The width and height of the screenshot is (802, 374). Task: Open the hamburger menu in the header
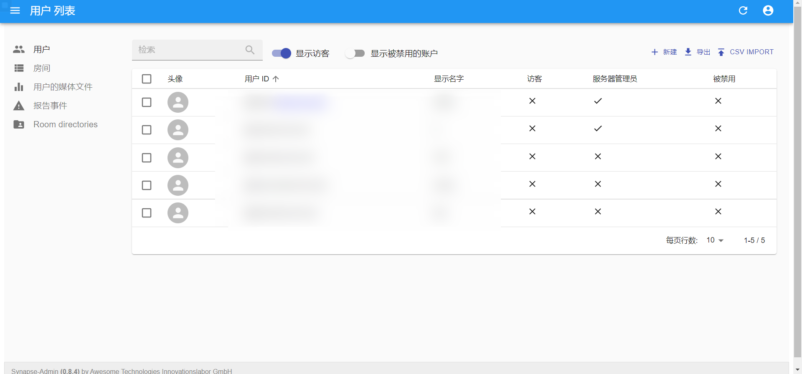click(x=15, y=10)
